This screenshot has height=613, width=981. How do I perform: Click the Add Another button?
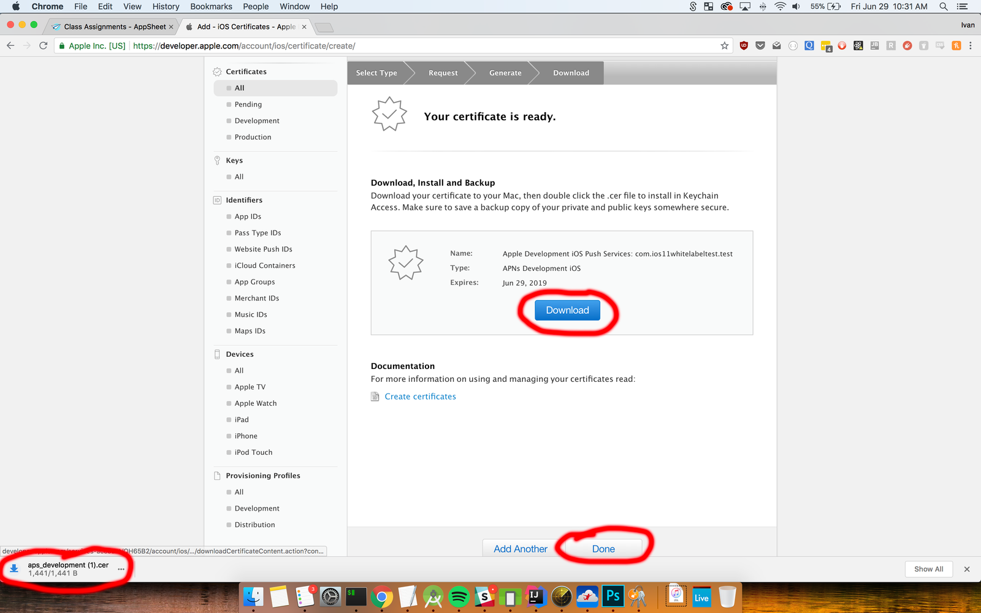pyautogui.click(x=521, y=549)
